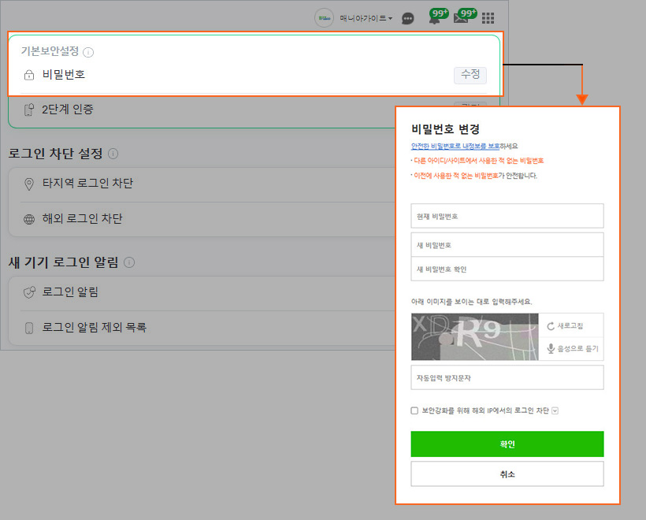Click the 새 비밀번호 확인 input field
The image size is (646, 520).
(x=507, y=269)
